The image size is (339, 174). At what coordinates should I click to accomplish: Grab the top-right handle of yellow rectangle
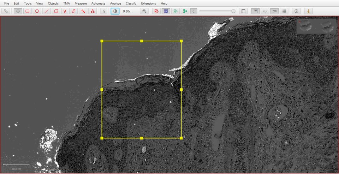181,41
